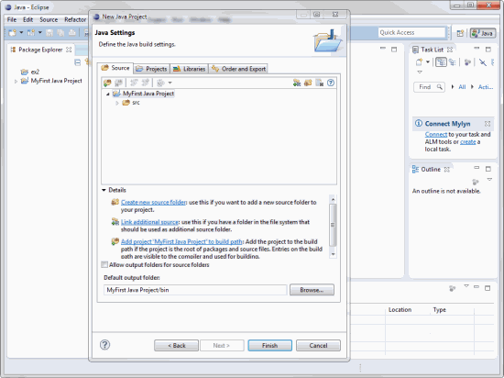Click the Link Source icon in dialog toolbar

297,83
